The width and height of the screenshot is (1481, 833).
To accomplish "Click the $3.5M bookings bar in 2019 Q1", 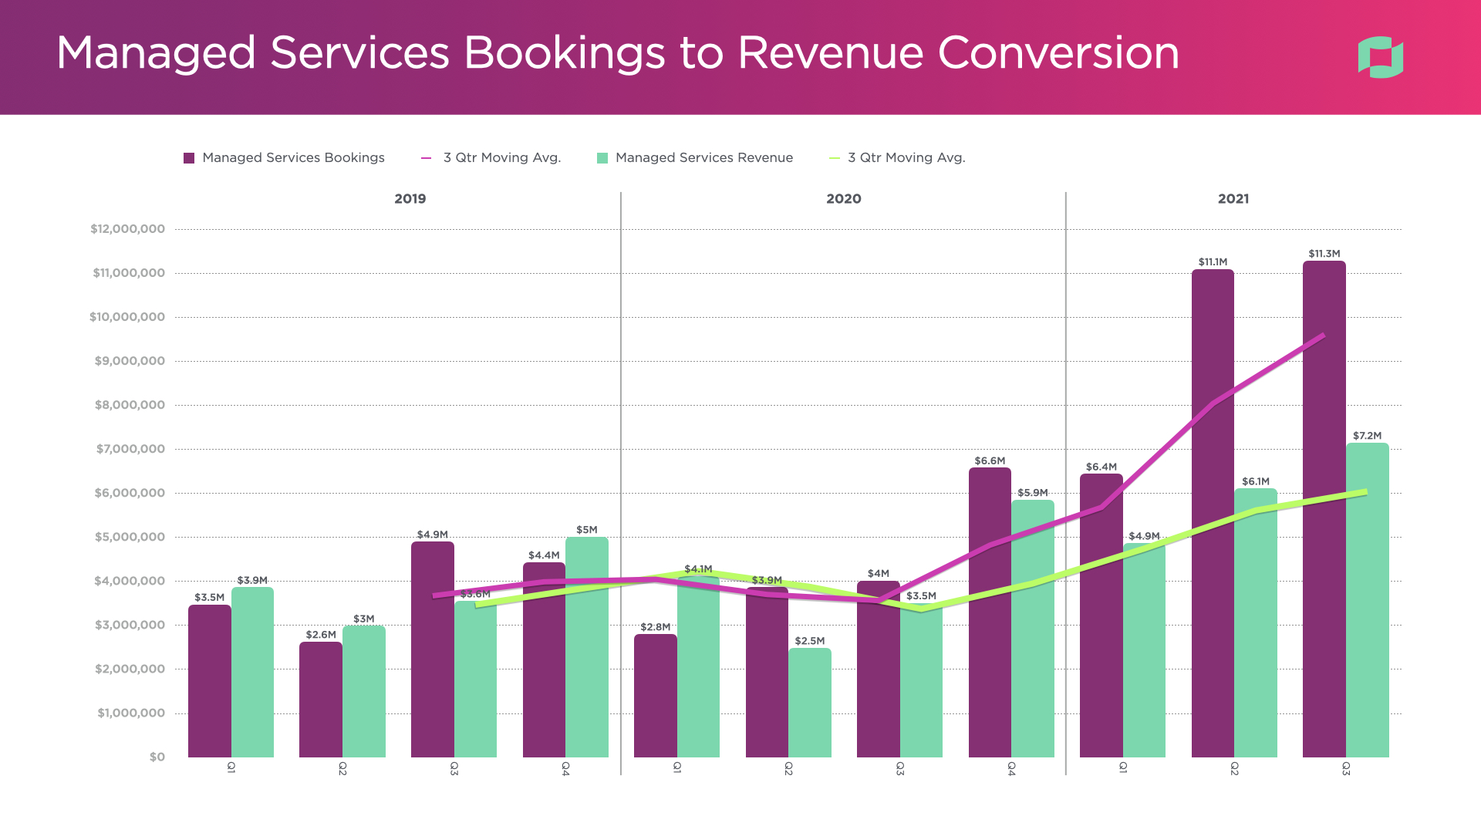I will pos(209,683).
